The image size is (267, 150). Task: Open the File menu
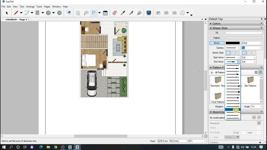pyautogui.click(x=3, y=7)
